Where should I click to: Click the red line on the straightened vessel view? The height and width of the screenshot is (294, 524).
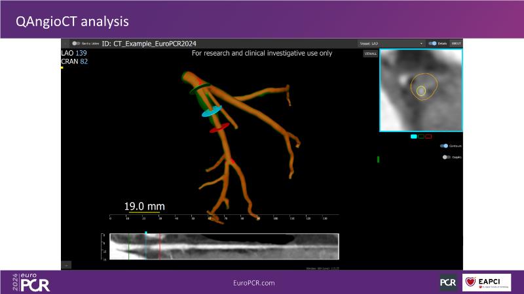coord(160,247)
